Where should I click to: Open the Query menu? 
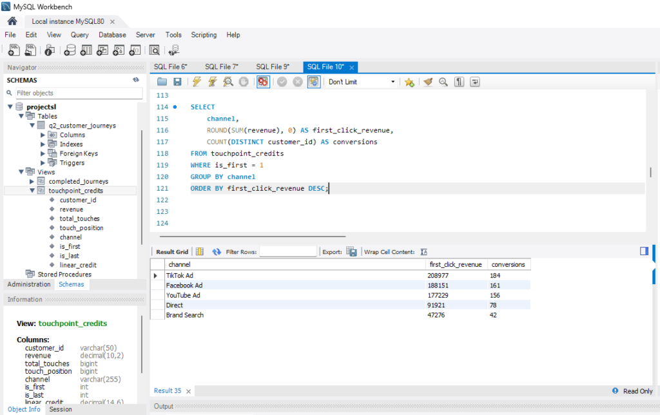pos(79,35)
